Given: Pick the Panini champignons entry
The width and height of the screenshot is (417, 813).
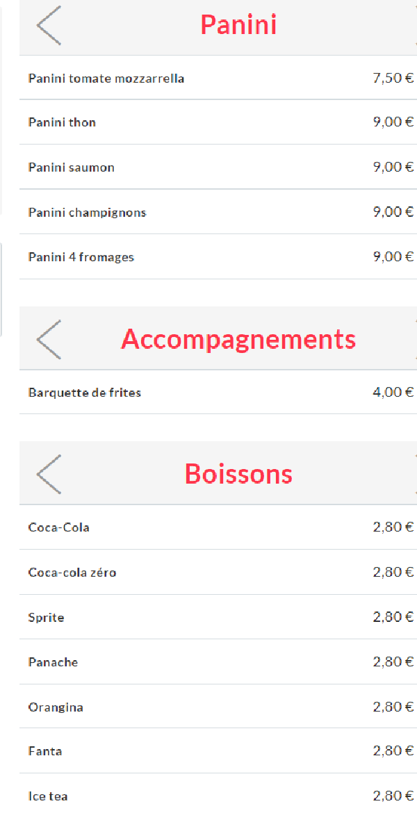Looking at the screenshot, I should (218, 211).
